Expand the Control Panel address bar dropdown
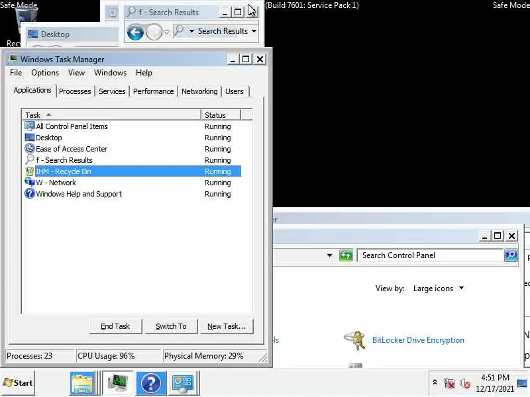Screen dimensions: 530x397 [329, 255]
